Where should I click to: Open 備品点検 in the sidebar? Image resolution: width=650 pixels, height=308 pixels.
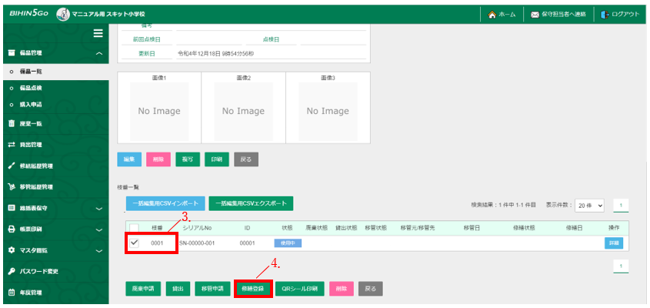click(x=31, y=89)
